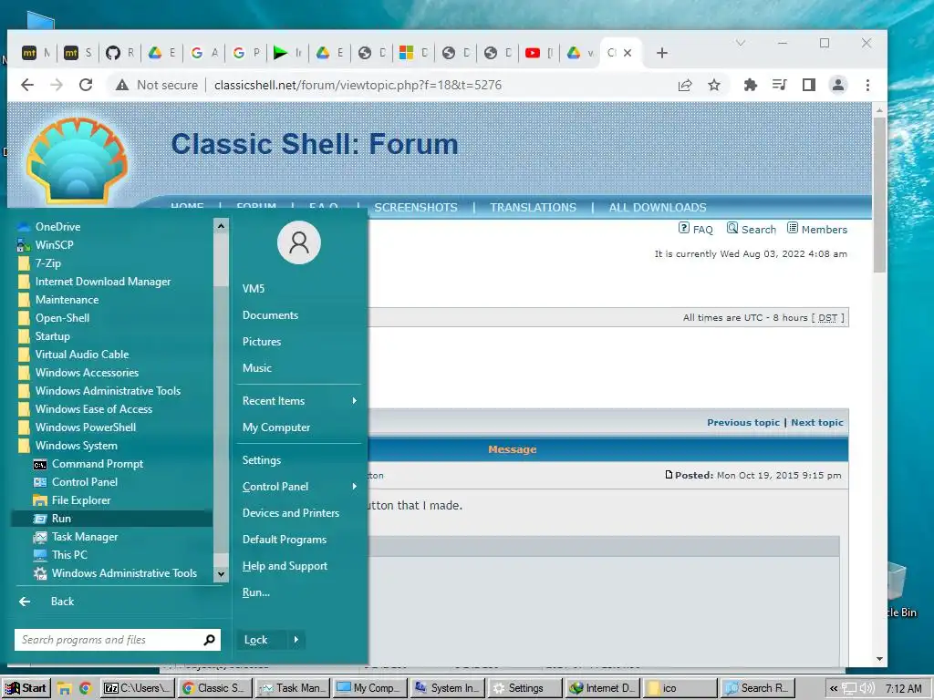Go back in Chrome browser
This screenshot has height=700, width=934.
(27, 85)
